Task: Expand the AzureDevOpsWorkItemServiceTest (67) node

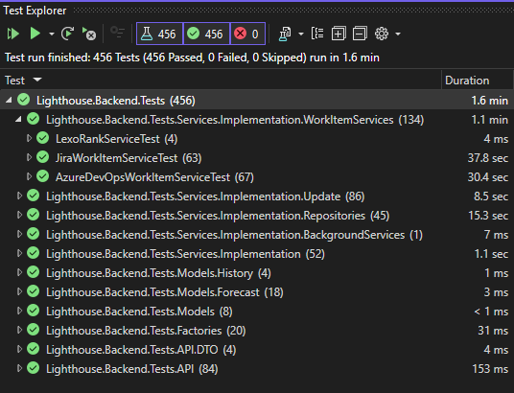Action: point(29,176)
